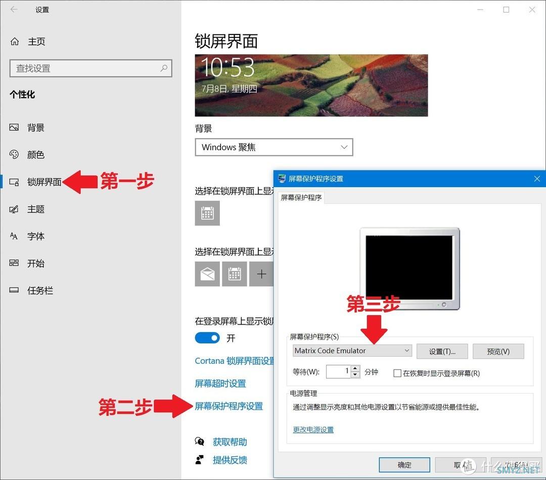
Task: Click the 查找设置 search box
Action: click(91, 68)
